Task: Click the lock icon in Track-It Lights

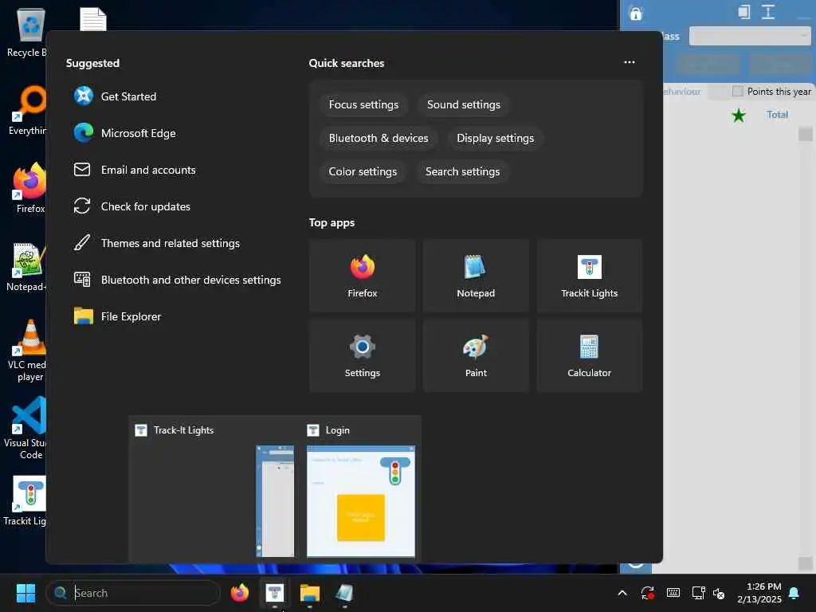Action: coord(636,13)
